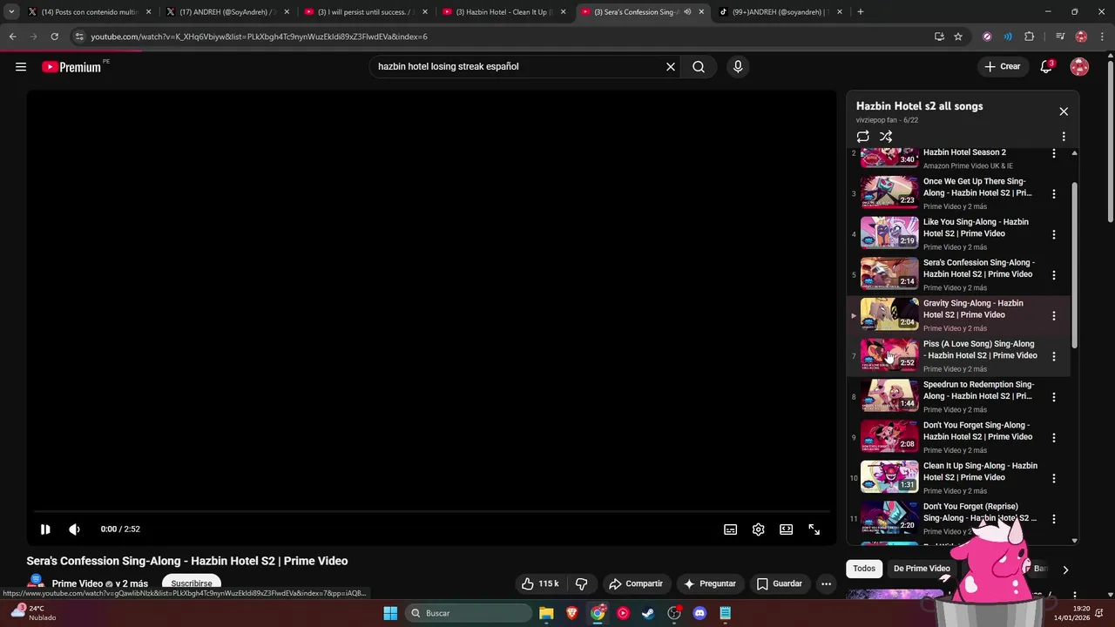Click the Preguntar button
Viewport: 1115px width, 627px height.
[710, 583]
